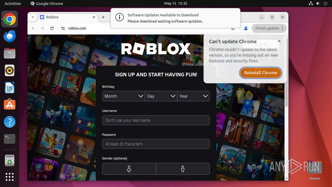Switch to the Roblox tab

click(68, 17)
